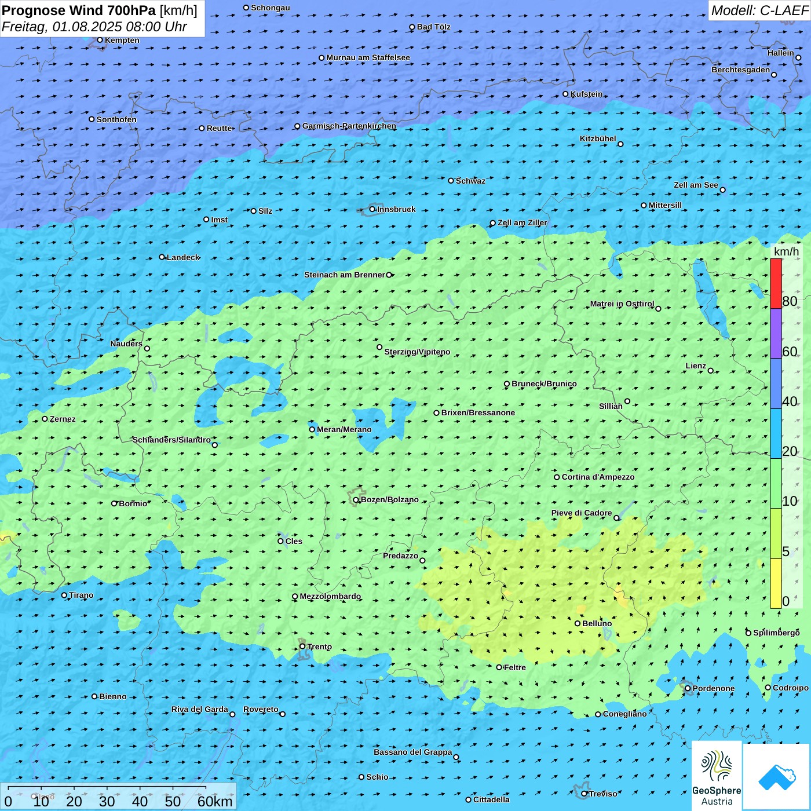
Task: Click the GeoSphere Austria logo
Action: coord(717,776)
